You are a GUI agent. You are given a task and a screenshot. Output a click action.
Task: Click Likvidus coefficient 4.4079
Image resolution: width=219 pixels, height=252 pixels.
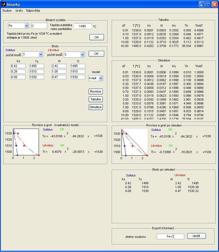click(57, 152)
